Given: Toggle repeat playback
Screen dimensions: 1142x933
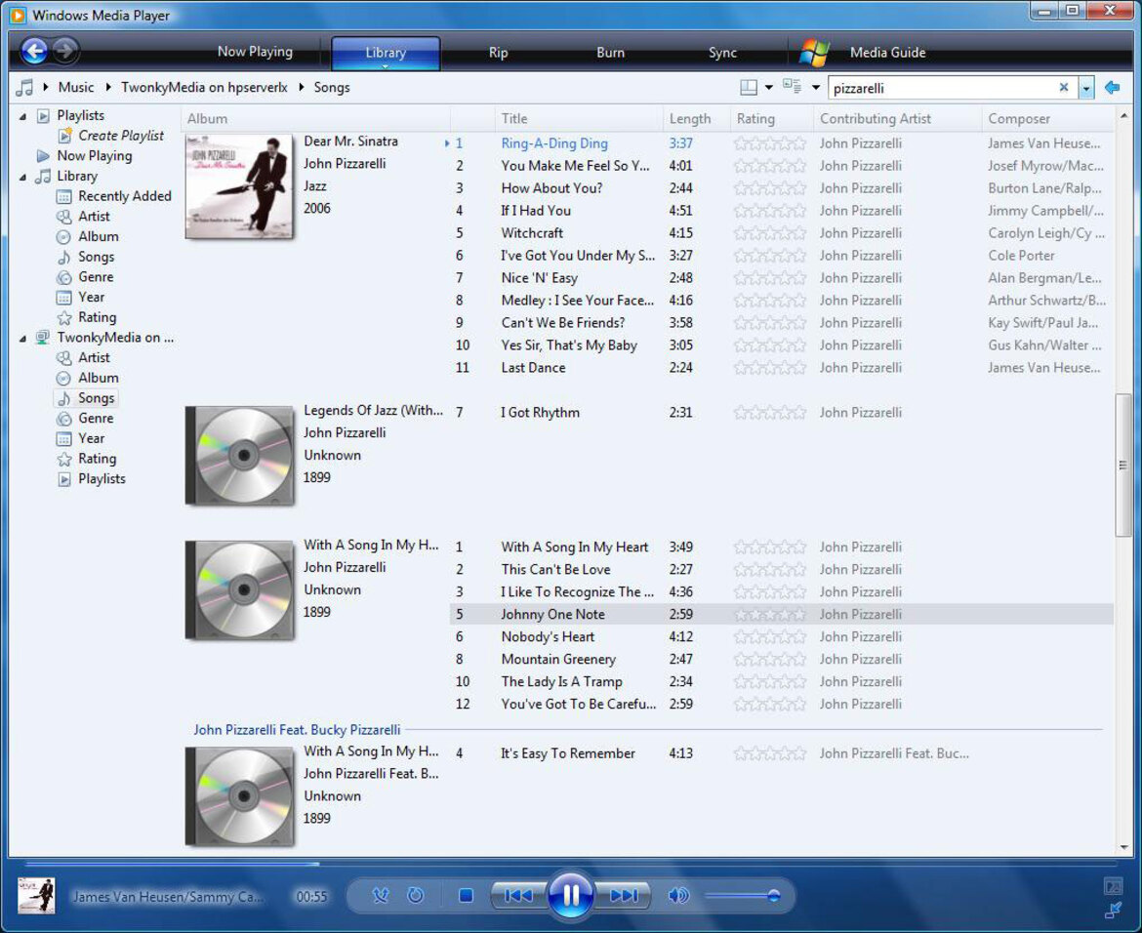Looking at the screenshot, I should 415,895.
